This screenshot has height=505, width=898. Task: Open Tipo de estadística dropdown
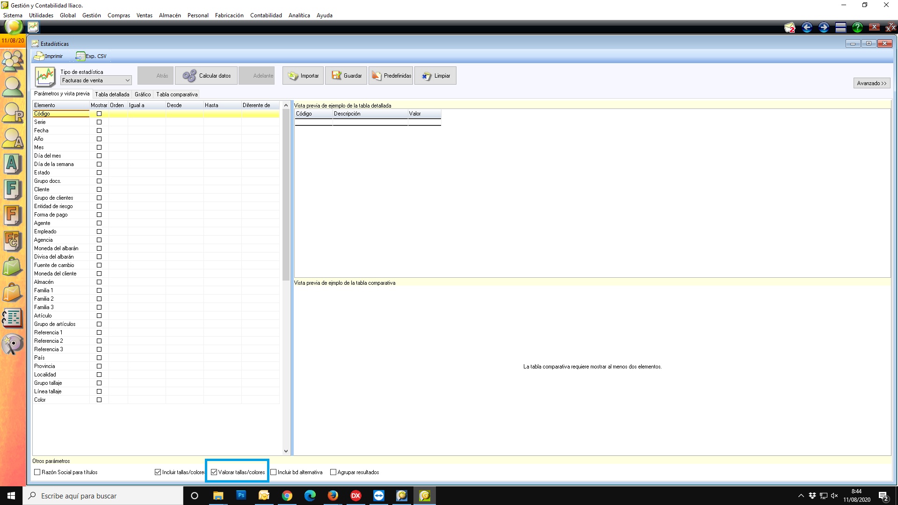tap(96, 80)
